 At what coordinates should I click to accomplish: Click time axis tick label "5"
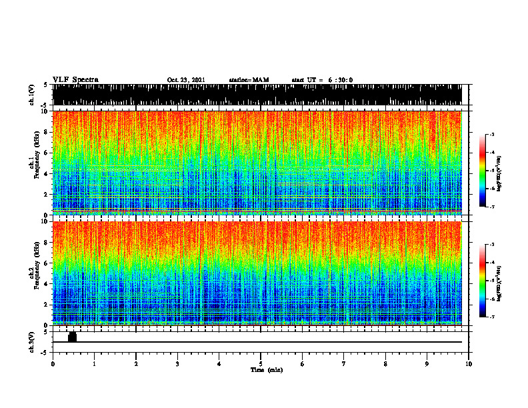point(261,364)
